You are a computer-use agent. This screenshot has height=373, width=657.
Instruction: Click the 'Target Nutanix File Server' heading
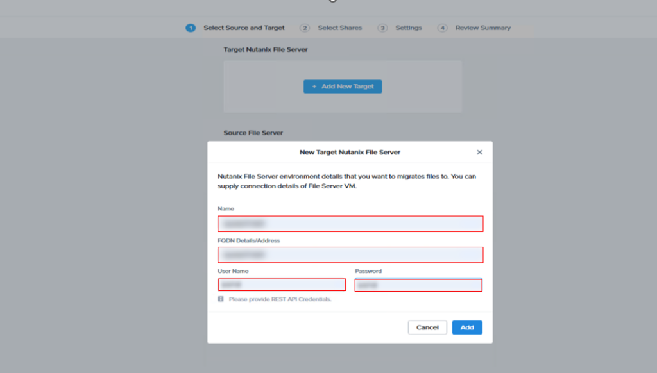click(x=265, y=49)
